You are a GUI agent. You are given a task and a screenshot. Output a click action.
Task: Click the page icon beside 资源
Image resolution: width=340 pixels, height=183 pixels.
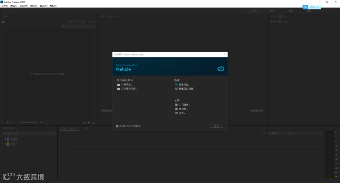coord(176,113)
